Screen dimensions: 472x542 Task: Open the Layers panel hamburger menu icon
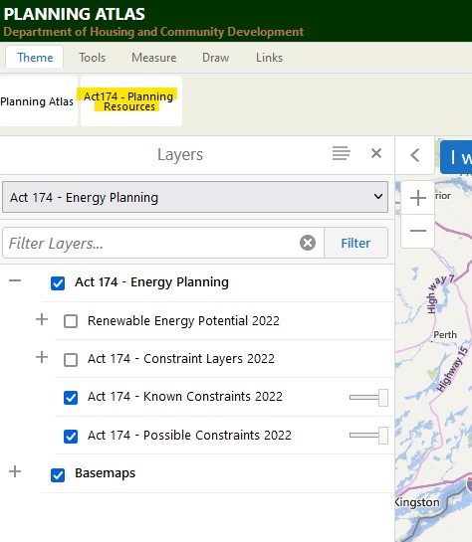coord(342,153)
